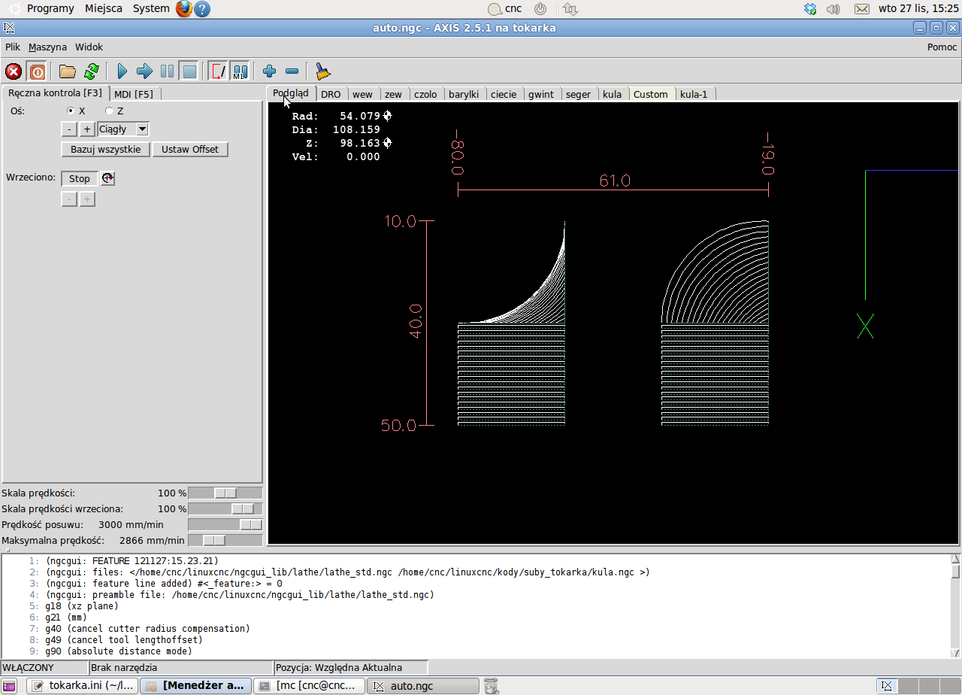Open the Ciągły jog increment dropdown
This screenshot has height=695, width=962.
(123, 129)
